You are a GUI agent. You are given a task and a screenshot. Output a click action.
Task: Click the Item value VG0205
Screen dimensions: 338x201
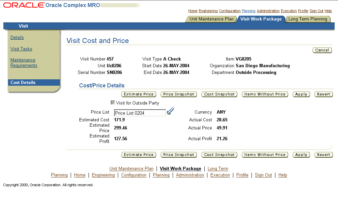[x=243, y=59]
